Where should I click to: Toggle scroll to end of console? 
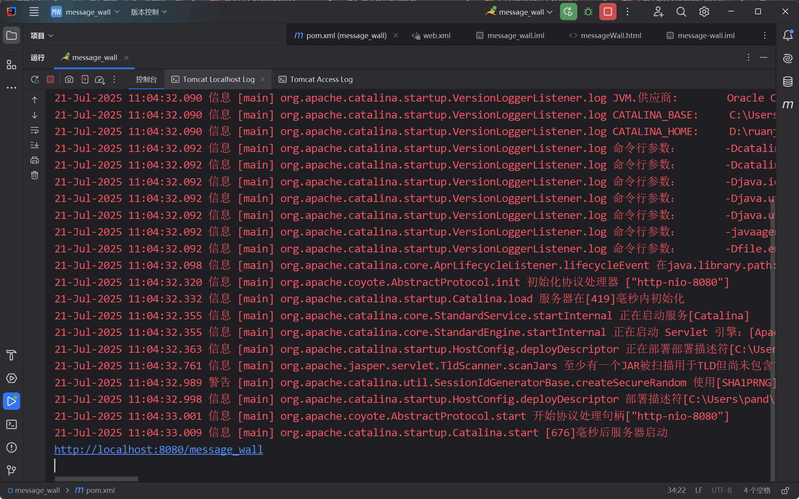[35, 145]
